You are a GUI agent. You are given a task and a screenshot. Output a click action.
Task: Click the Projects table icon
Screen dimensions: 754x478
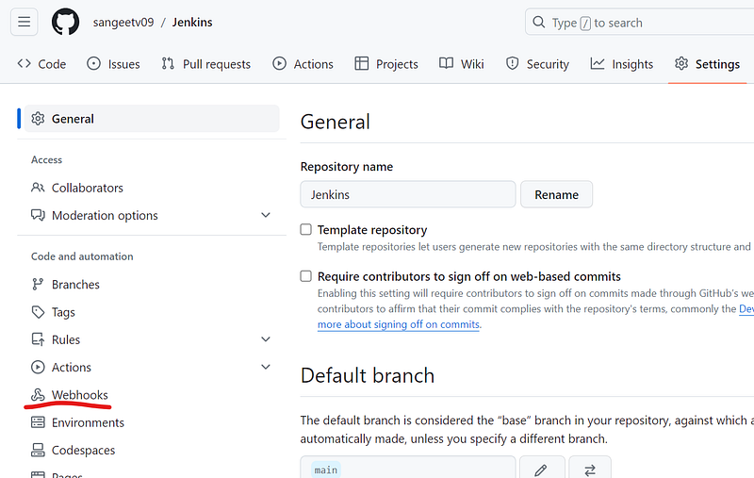[361, 63]
